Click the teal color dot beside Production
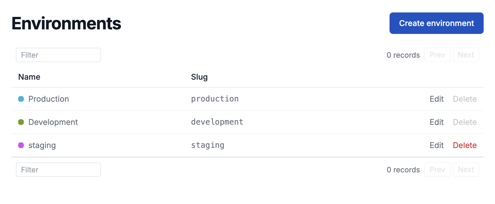 tap(21, 99)
